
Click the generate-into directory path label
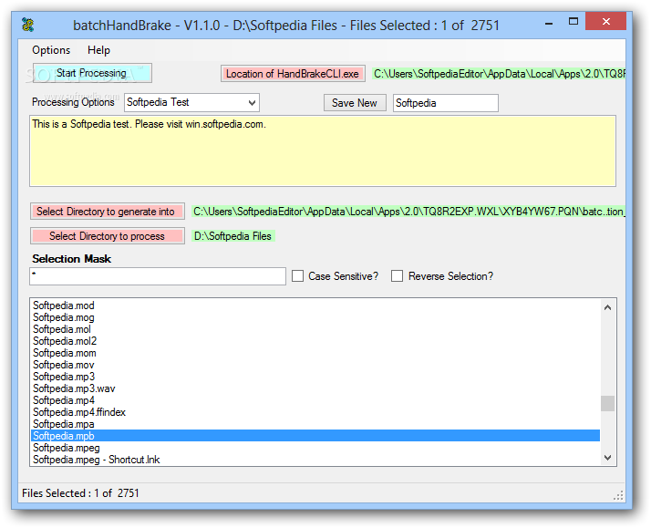tap(408, 212)
